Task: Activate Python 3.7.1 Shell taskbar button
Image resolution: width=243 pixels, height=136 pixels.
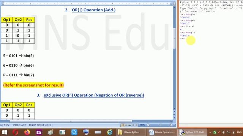Action: pyautogui.click(x=193, y=132)
